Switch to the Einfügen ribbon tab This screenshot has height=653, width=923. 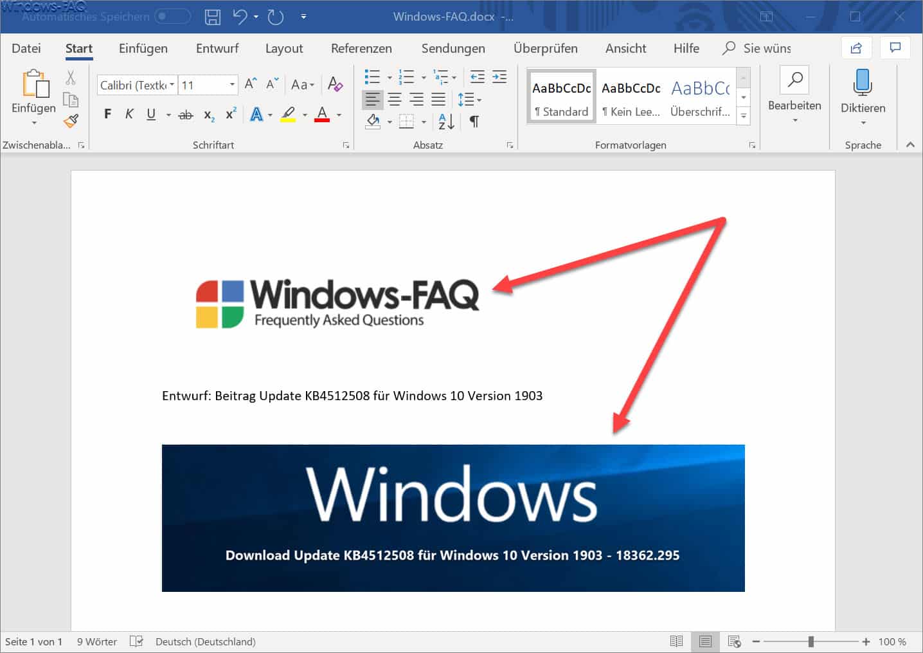coord(143,48)
